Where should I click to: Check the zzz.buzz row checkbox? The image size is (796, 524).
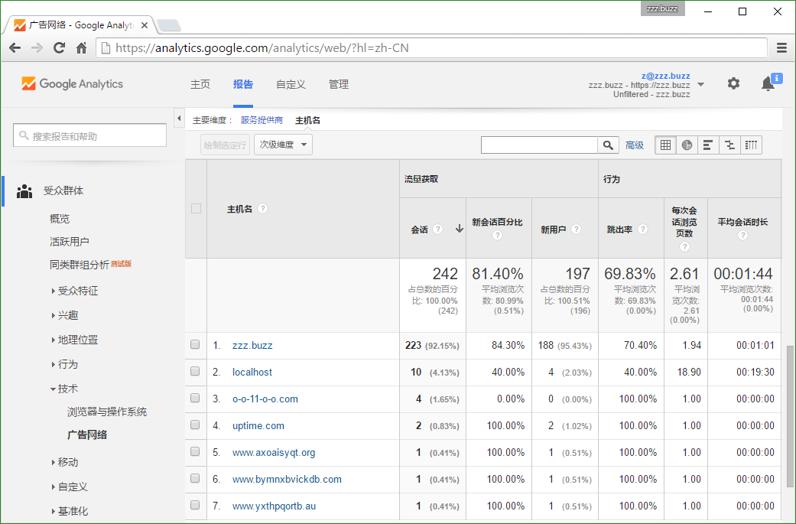[x=195, y=344]
